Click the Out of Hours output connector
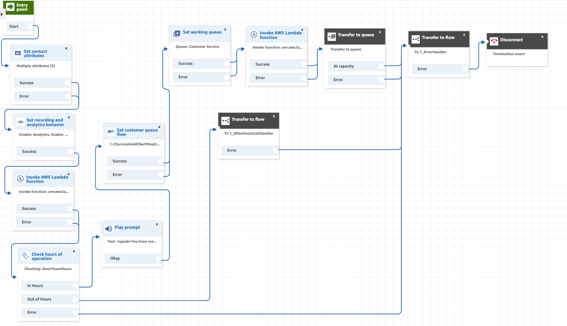This screenshot has width=567, height=326. tap(75, 299)
